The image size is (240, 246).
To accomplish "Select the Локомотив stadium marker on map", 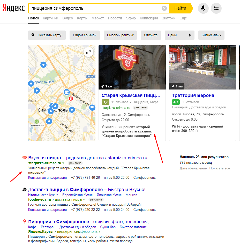I will (37, 121).
